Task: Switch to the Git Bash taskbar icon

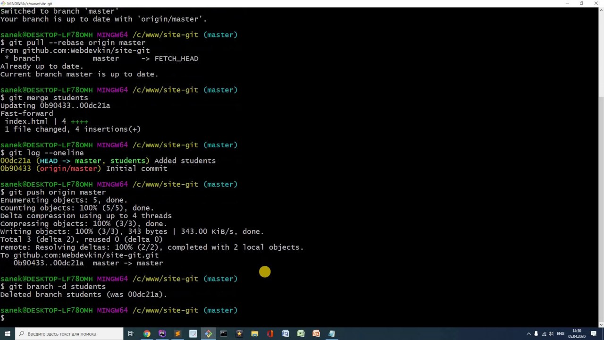Action: click(208, 333)
